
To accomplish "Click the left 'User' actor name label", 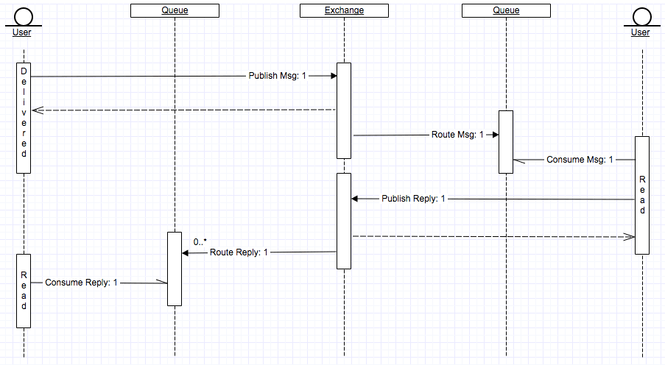I will coord(21,32).
